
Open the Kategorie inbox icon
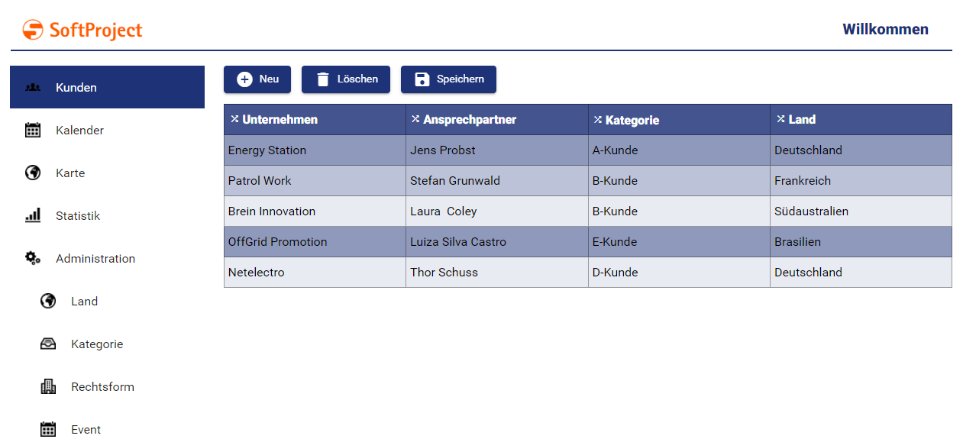click(48, 344)
